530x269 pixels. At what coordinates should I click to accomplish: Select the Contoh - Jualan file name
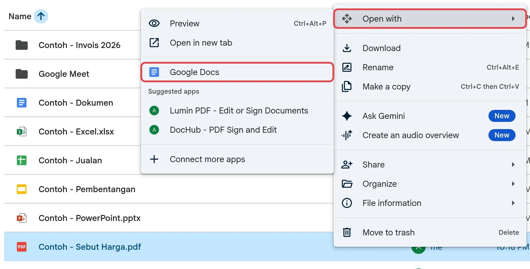[x=70, y=160]
